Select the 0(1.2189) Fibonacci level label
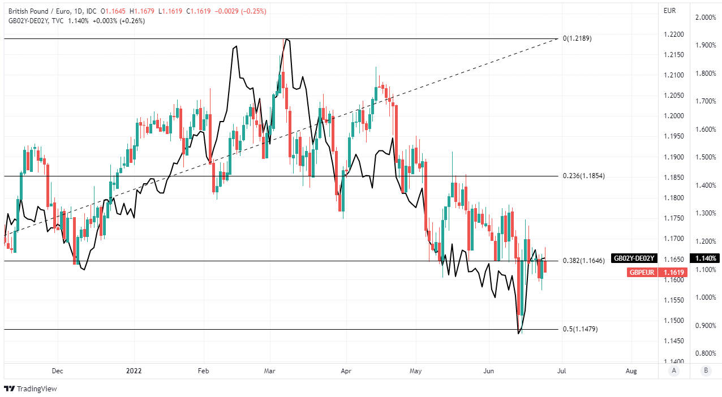Viewport: 722px width, 397px height. pyautogui.click(x=577, y=38)
